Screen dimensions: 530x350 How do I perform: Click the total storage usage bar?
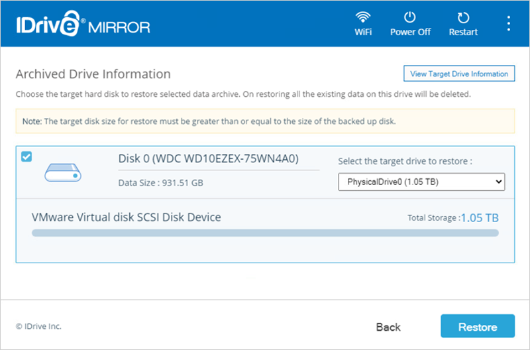pyautogui.click(x=265, y=233)
